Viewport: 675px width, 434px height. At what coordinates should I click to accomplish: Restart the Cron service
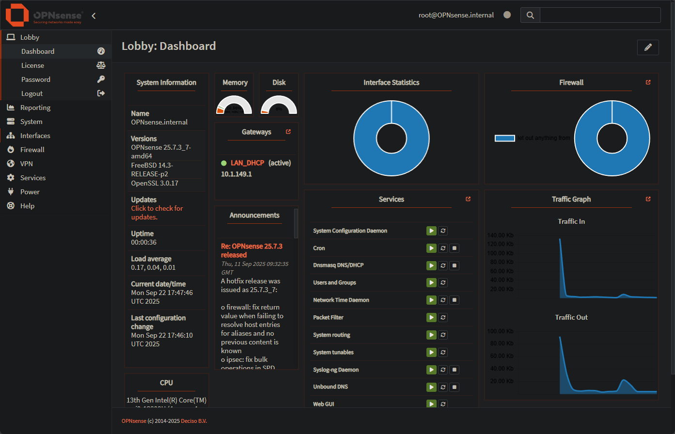[x=442, y=248]
